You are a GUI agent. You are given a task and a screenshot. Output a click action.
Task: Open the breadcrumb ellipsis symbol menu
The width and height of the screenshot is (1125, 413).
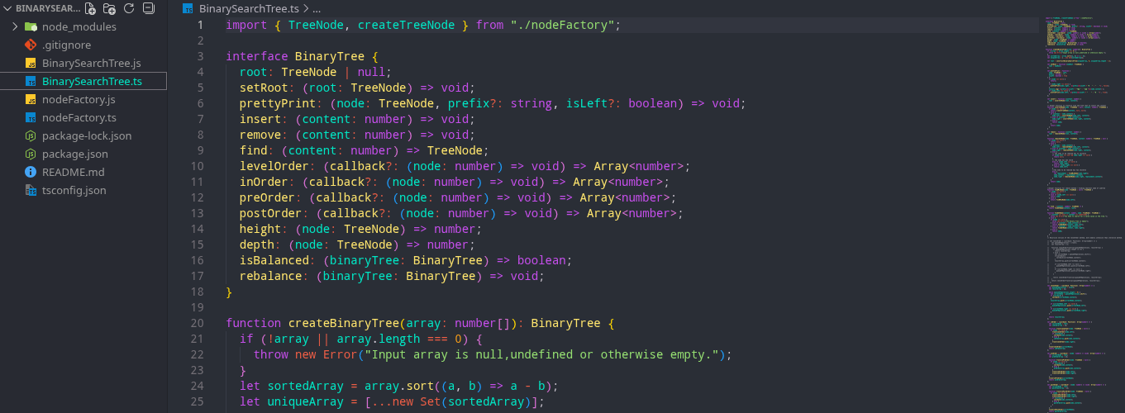pos(316,8)
